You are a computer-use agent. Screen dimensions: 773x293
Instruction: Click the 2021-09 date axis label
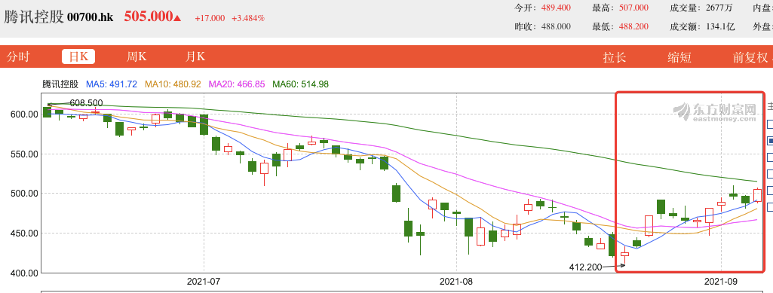point(721,282)
